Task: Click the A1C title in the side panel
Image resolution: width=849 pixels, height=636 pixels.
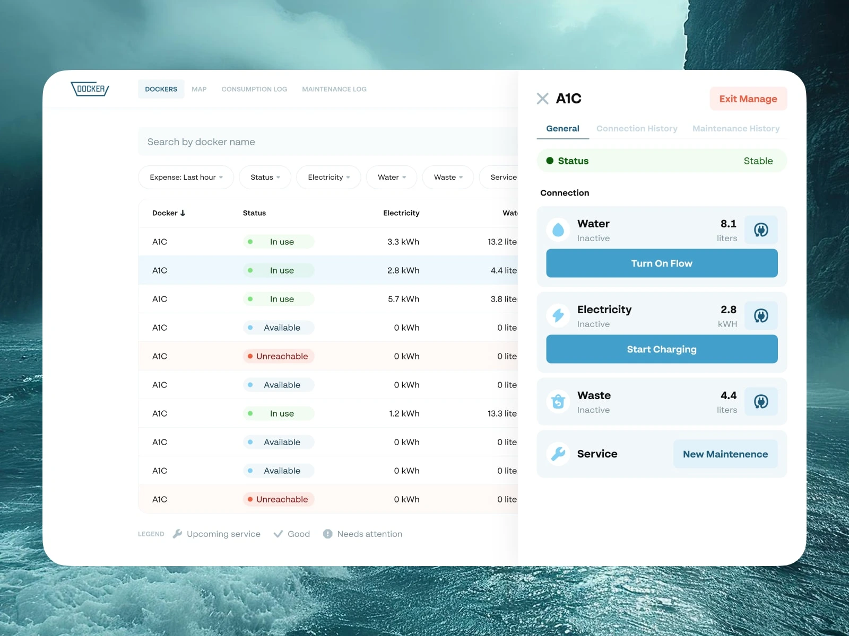Action: 568,99
